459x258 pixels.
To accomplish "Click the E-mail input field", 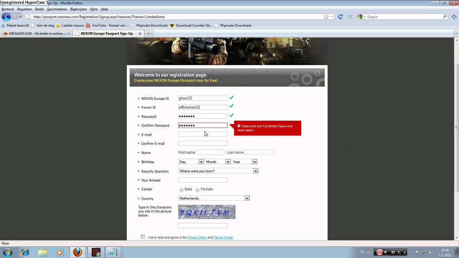I will tap(203, 134).
